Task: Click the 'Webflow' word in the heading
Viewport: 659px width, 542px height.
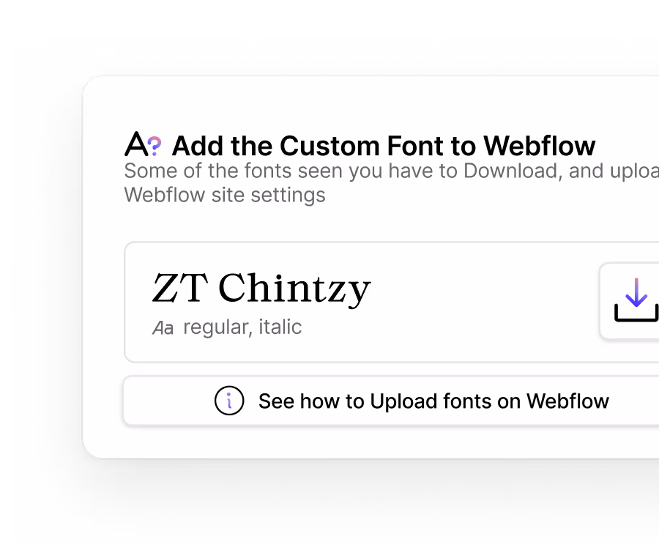Action: click(539, 146)
